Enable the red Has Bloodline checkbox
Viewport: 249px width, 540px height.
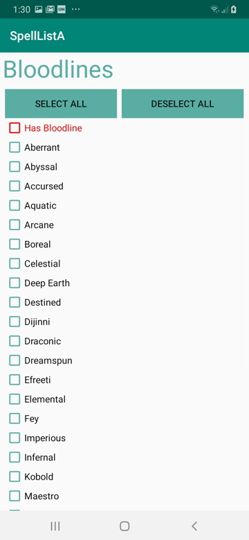(15, 128)
